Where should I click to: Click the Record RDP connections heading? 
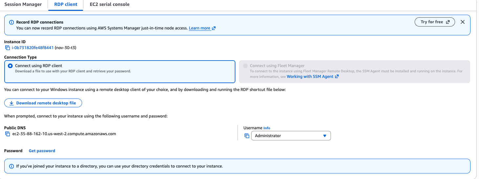click(x=40, y=22)
